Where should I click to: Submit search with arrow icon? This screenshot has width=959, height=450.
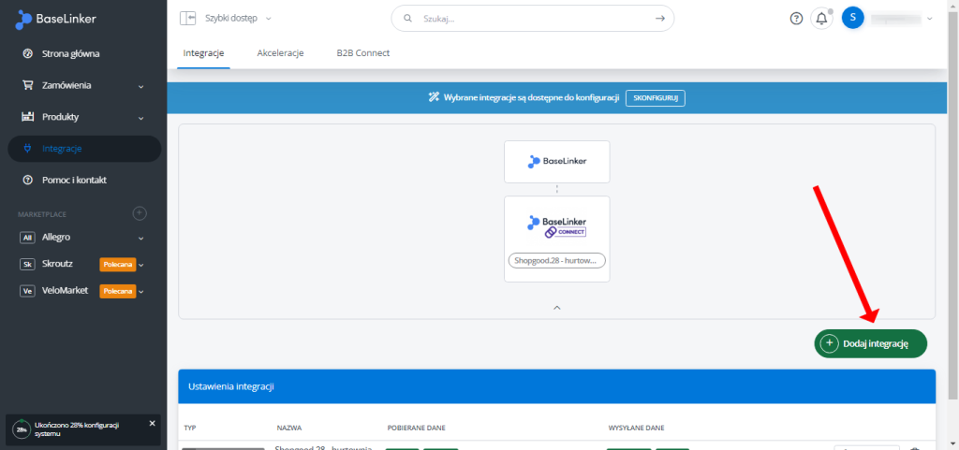660,19
